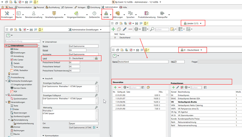The image size is (242, 137).
Task: Click green plus in Länder list toolbar
Action: coord(113,29)
